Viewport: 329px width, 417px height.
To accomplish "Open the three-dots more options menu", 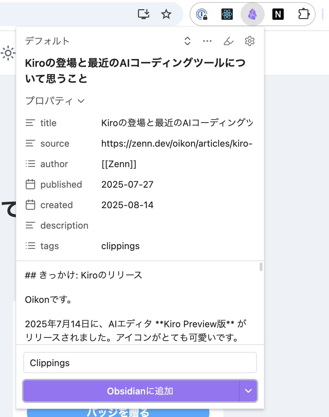I will pyautogui.click(x=207, y=41).
